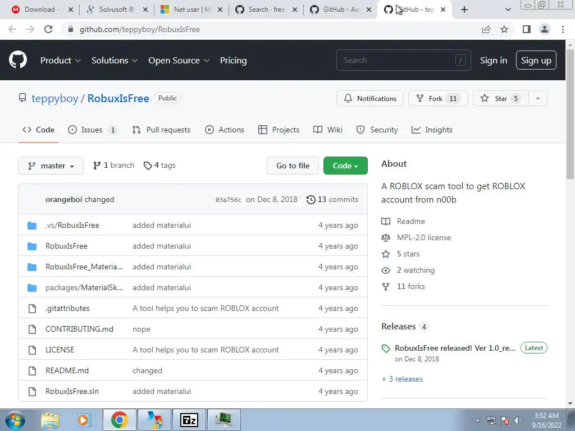Click the RobuxIsFree folder icon
Viewport: 575px width, 431px height.
pyautogui.click(x=32, y=246)
